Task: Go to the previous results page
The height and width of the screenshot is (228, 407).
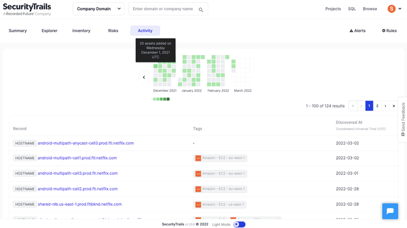Action: click(x=361, y=106)
